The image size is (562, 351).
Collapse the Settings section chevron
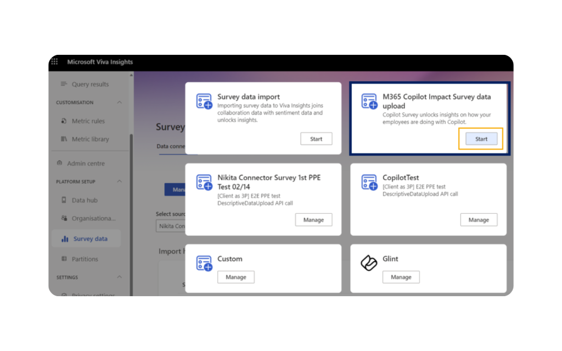(119, 278)
